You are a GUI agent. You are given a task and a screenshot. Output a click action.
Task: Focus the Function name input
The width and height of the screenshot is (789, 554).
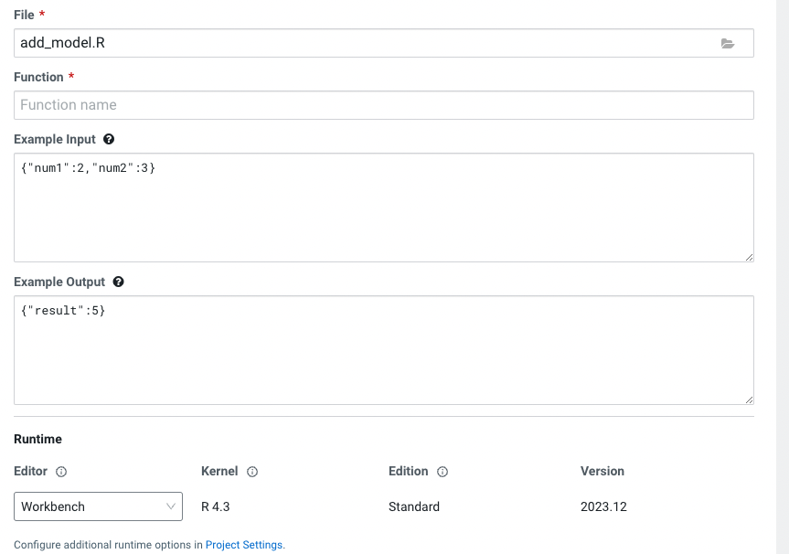[x=384, y=105]
